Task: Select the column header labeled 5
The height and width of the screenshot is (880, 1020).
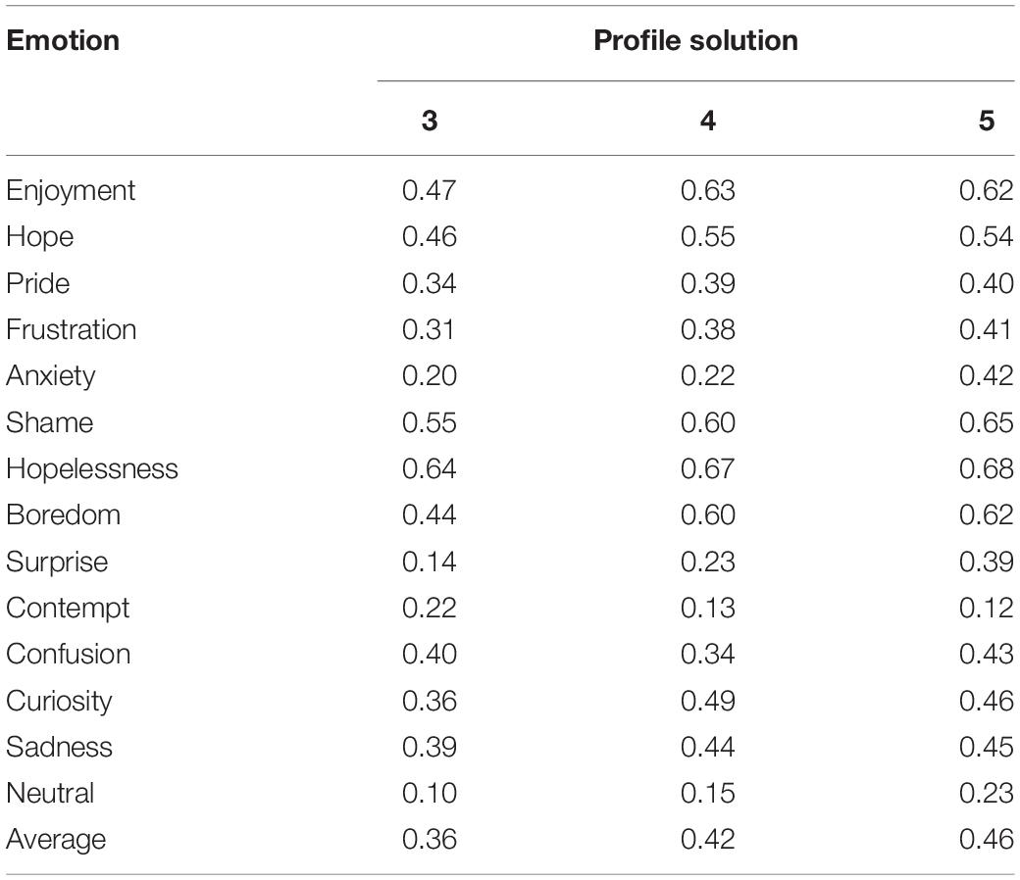Action: click(987, 121)
